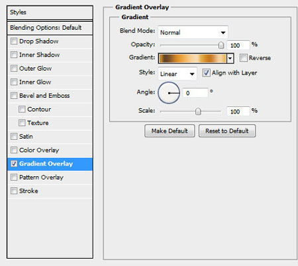Uncheck the Gradient Overlay checkbox

14,164
